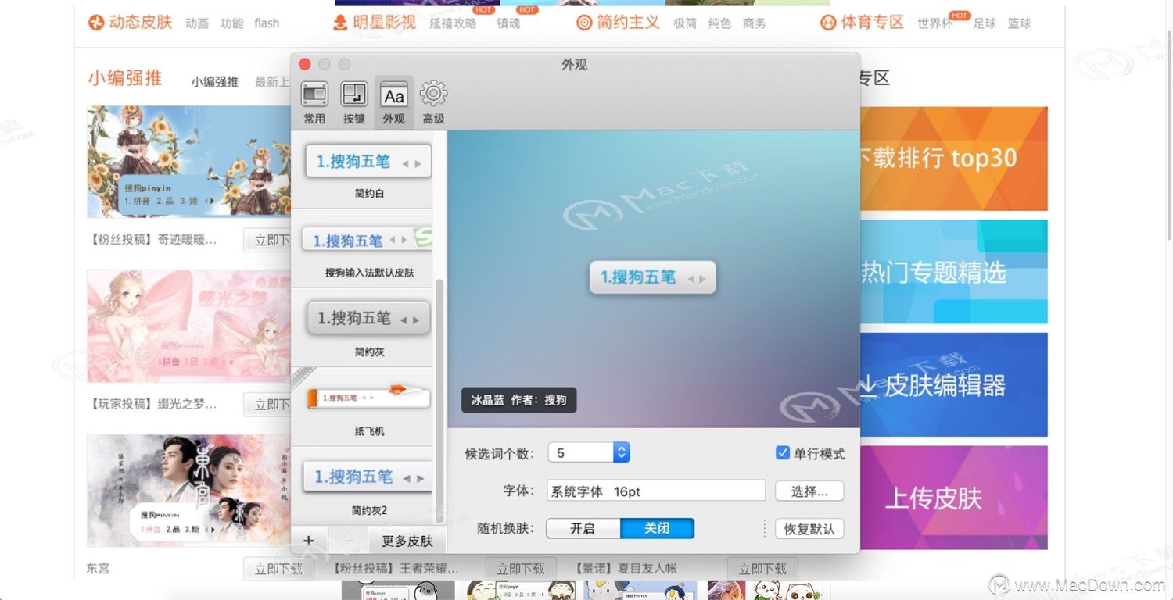Screen dimensions: 1173x600
Task: Close the 外观 preferences window
Action: [305, 64]
